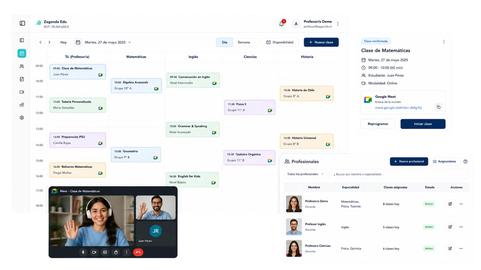Toggle camera in Meet call
Screen dimensions: 481x270
coord(94,252)
